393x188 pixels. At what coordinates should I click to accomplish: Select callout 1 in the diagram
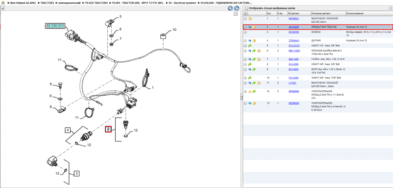(x=152, y=88)
